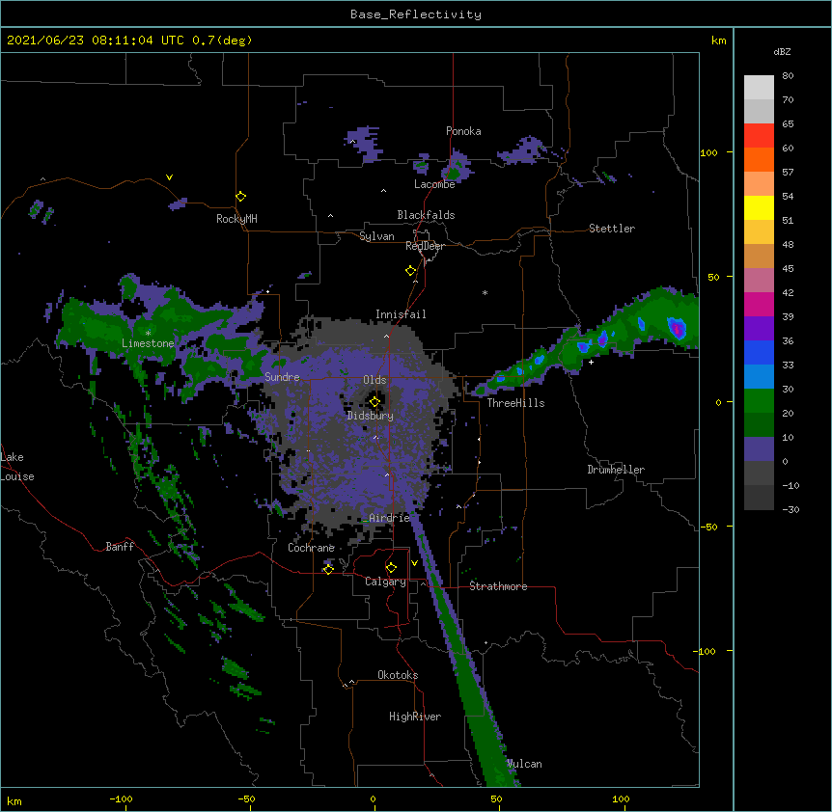
Task: Click the -100 tick label on the bottom axis
Action: (x=121, y=798)
